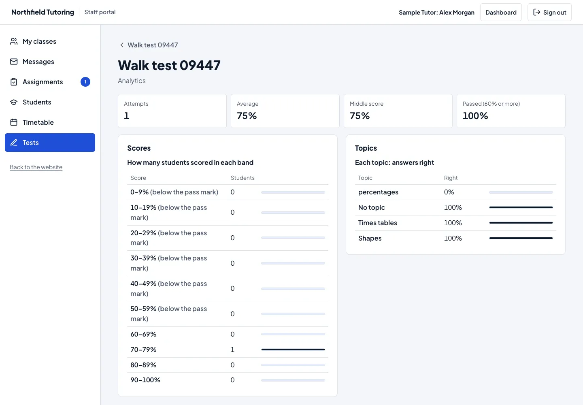Open the Timetable page
This screenshot has height=405, width=583.
pyautogui.click(x=50, y=122)
